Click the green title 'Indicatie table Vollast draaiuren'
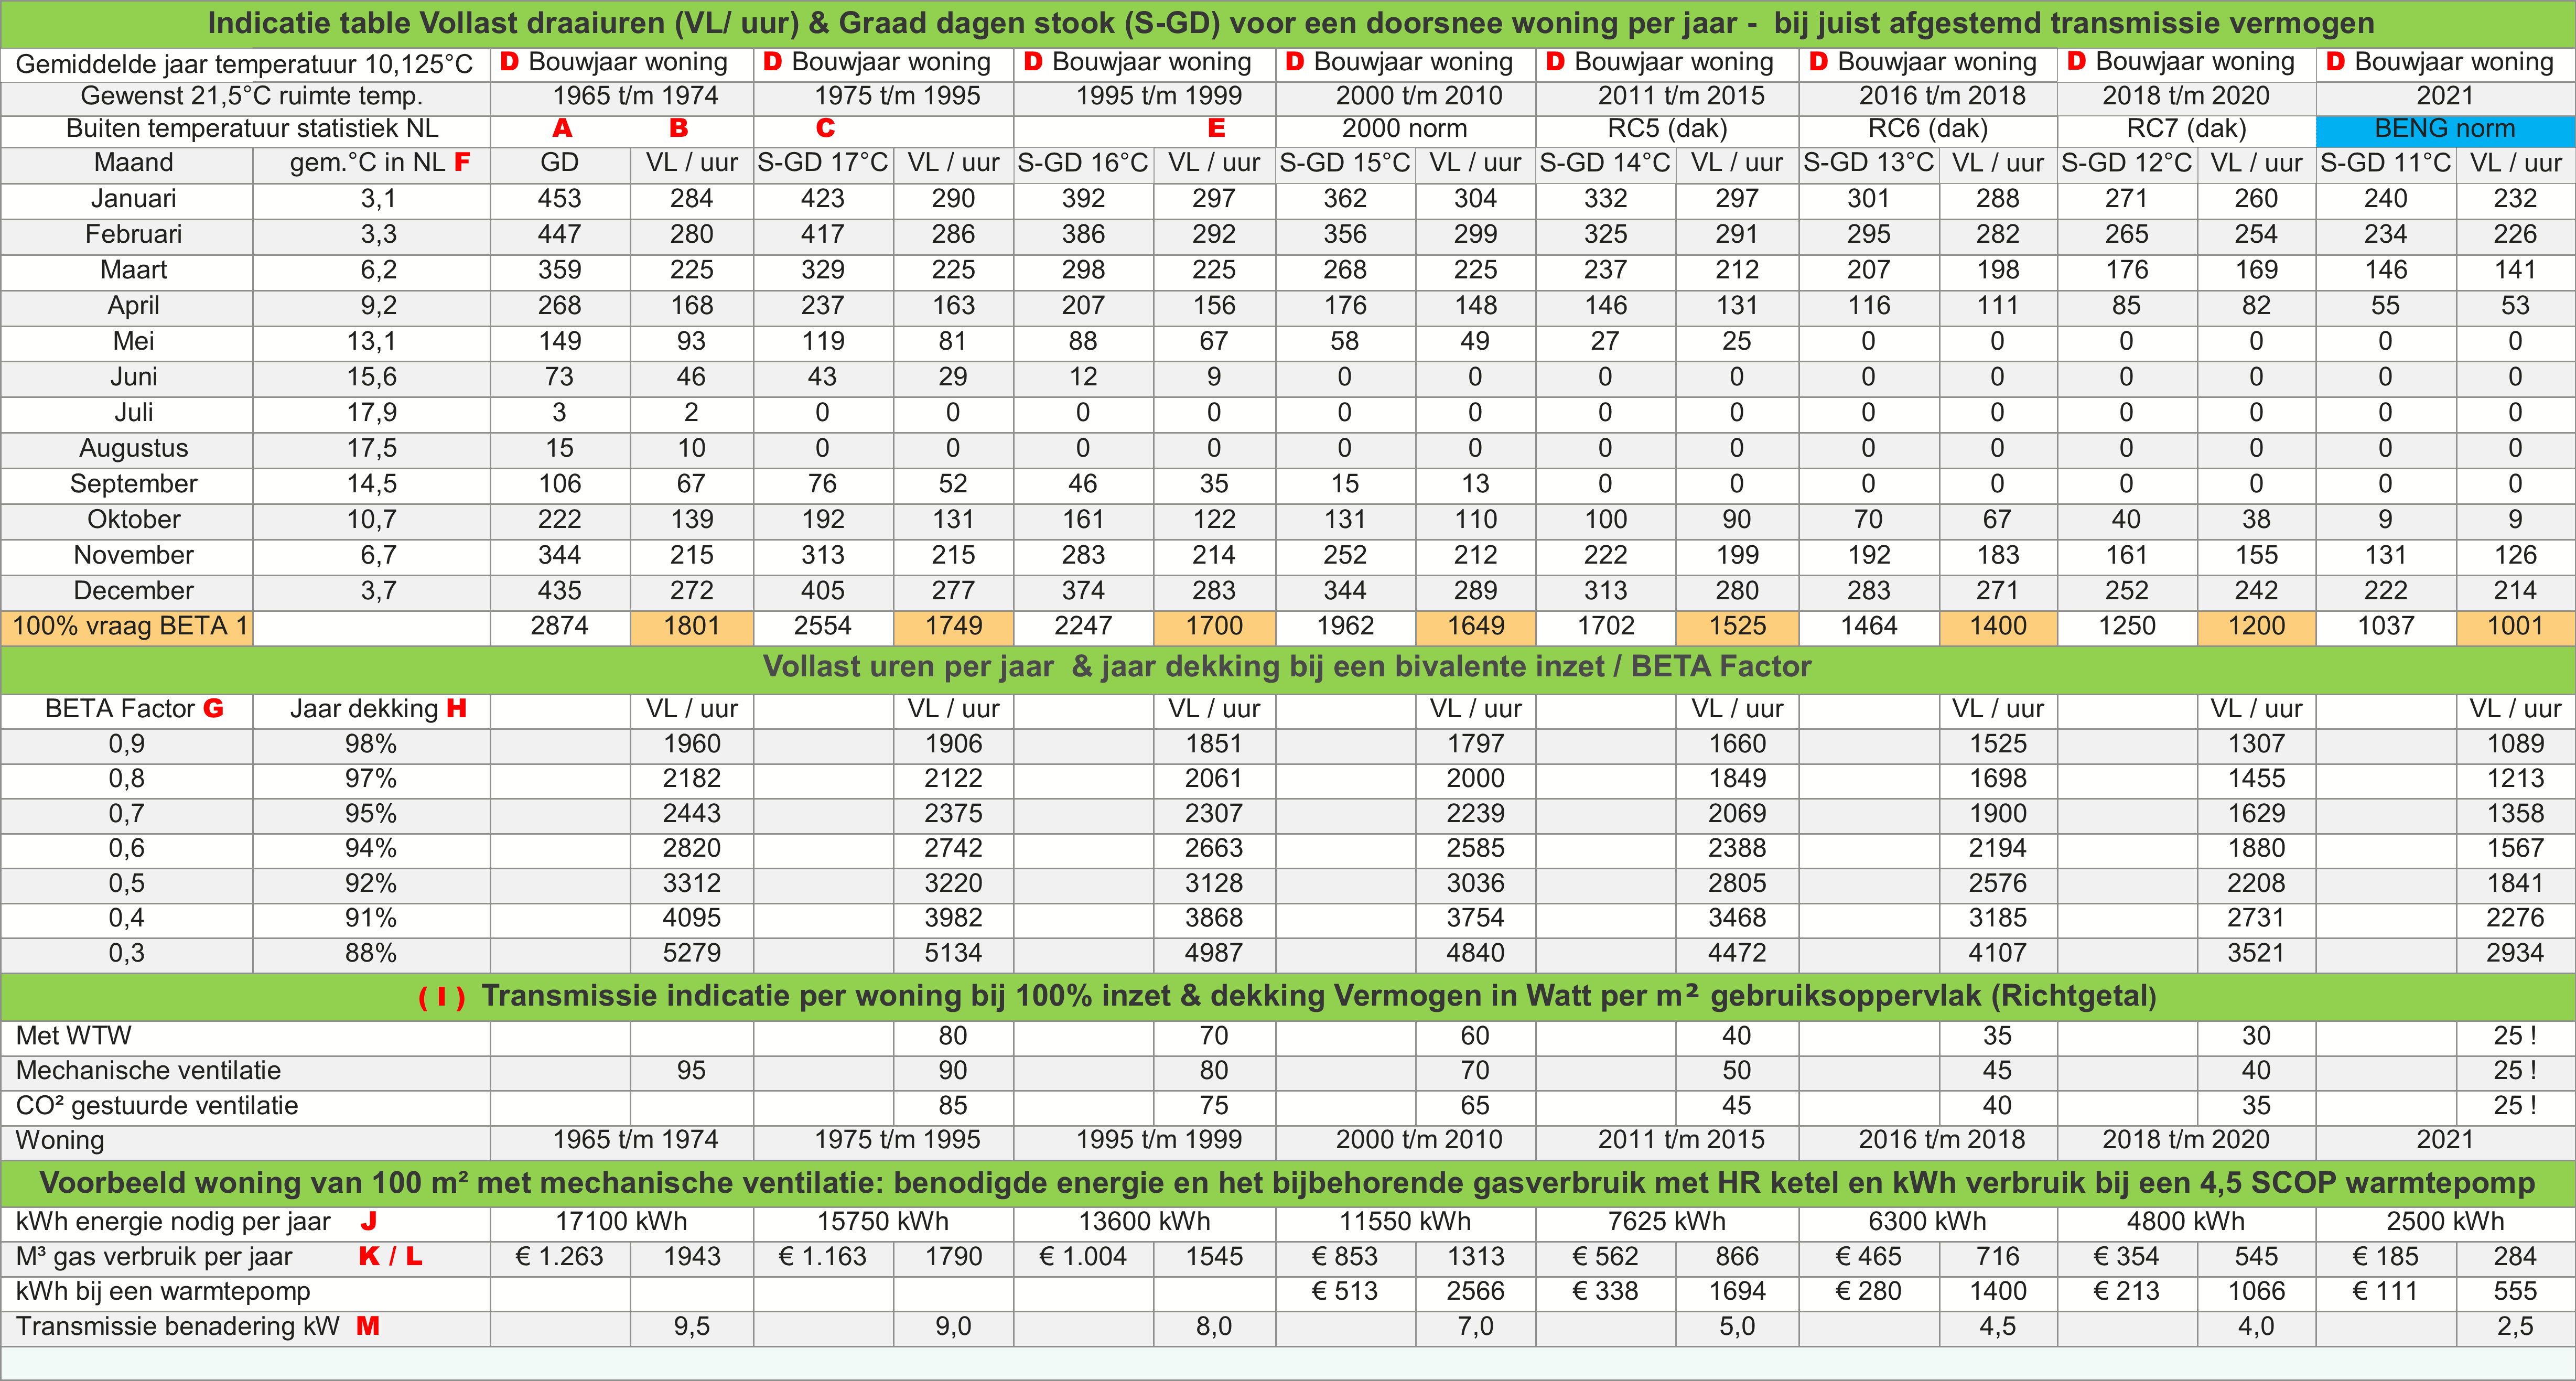Image resolution: width=2576 pixels, height=1381 pixels. pyautogui.click(x=1288, y=23)
